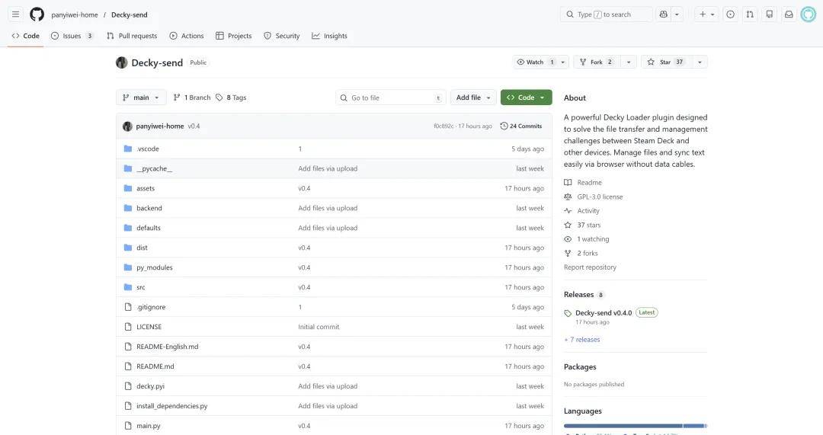This screenshot has width=823, height=435.
Task: Click the GitHub logo home icon
Action: (x=37, y=14)
